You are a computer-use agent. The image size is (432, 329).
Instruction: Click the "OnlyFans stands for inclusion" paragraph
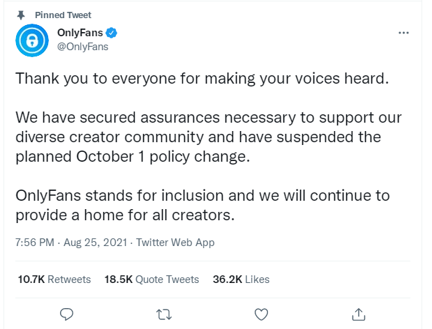[x=202, y=205]
